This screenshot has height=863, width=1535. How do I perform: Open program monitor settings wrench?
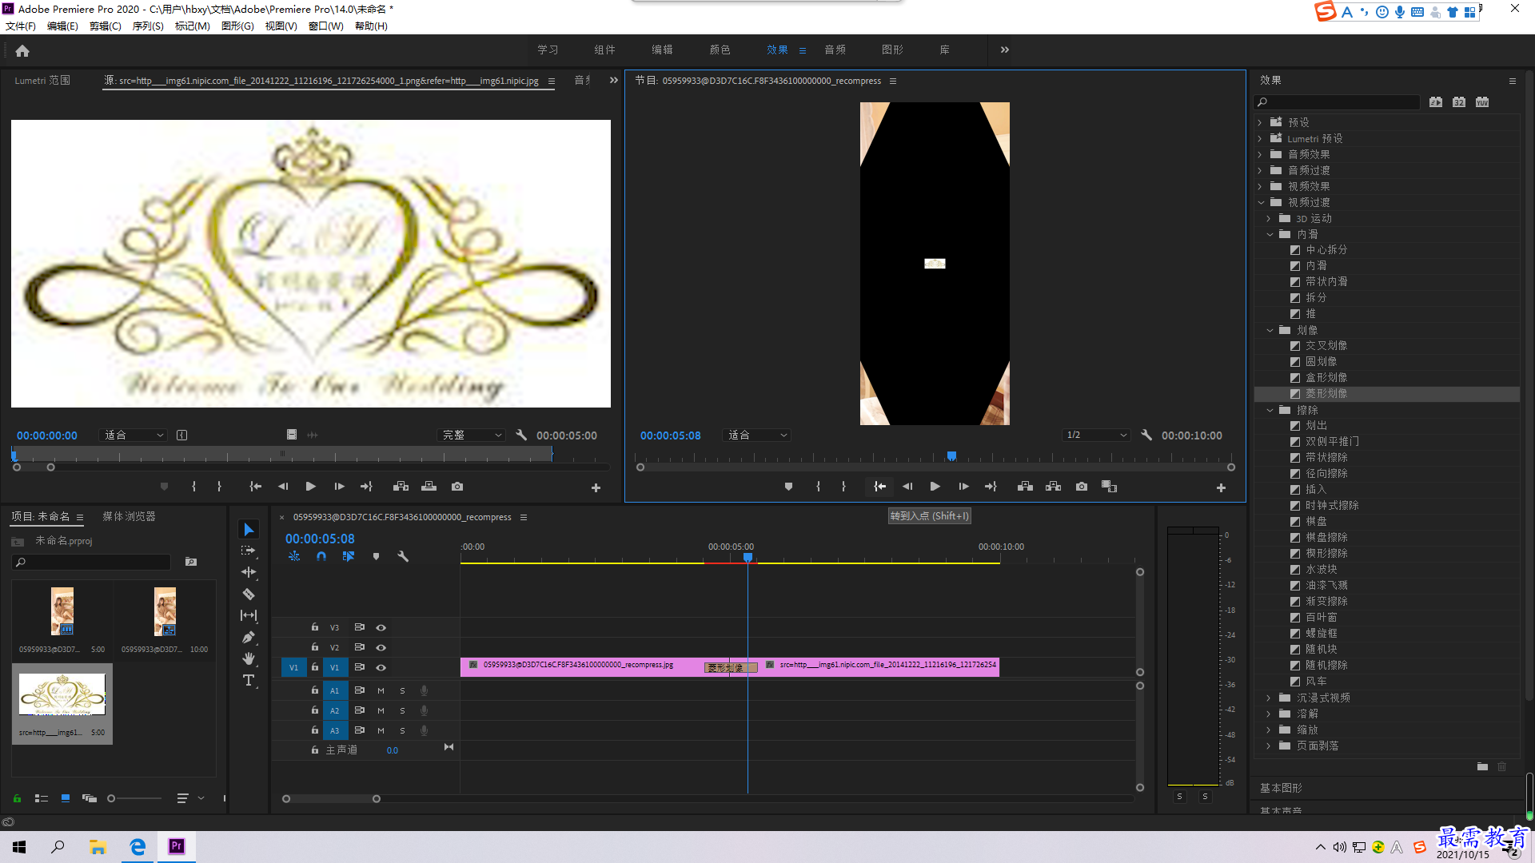[x=1146, y=435]
